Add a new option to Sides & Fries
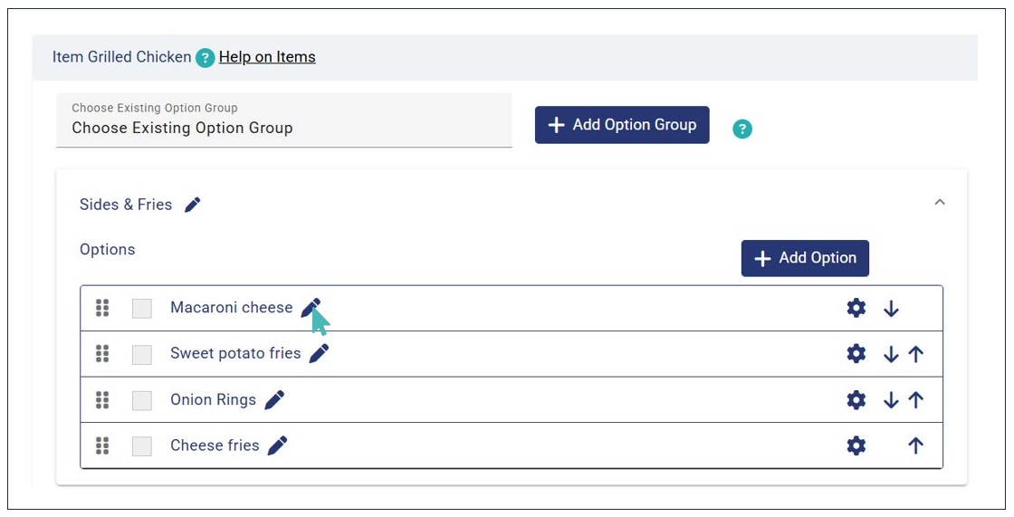This screenshot has width=1014, height=517. pyautogui.click(x=805, y=258)
